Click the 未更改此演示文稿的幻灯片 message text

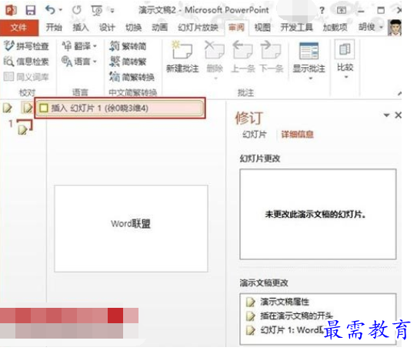(315, 214)
